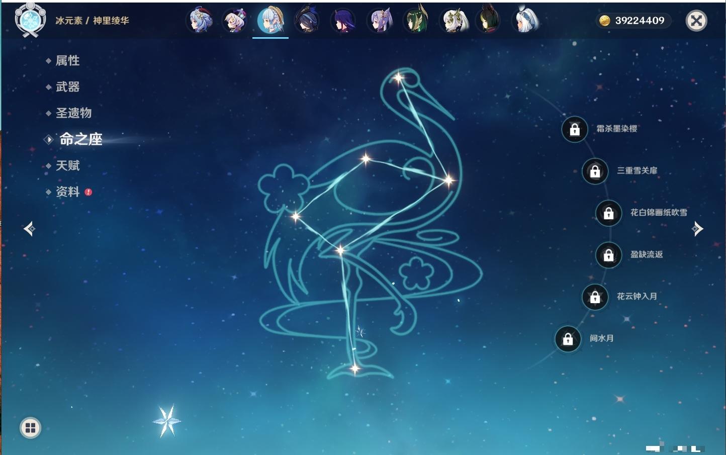Select the dark-blue-haired avatar with black tricorn hat

[x=306, y=21]
